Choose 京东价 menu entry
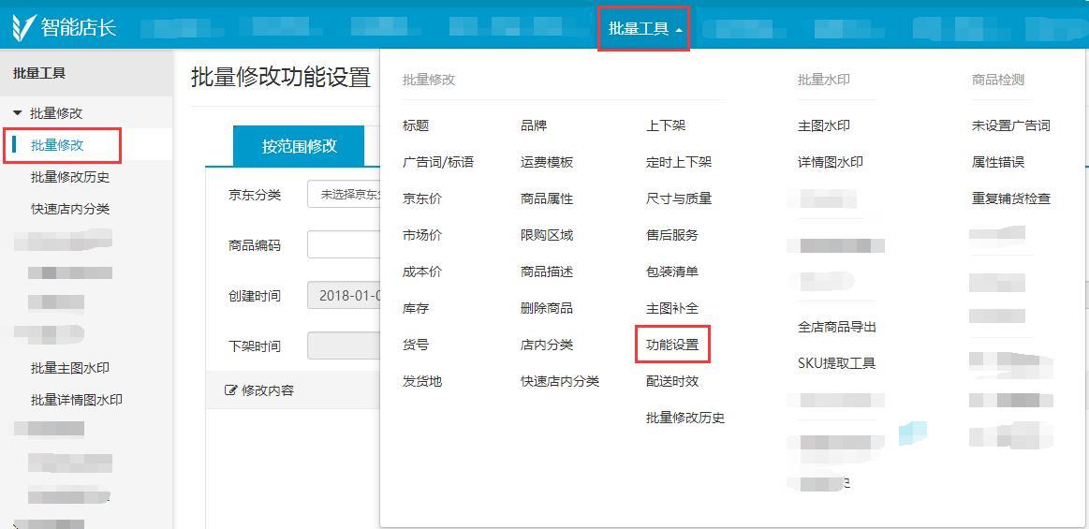 [422, 198]
